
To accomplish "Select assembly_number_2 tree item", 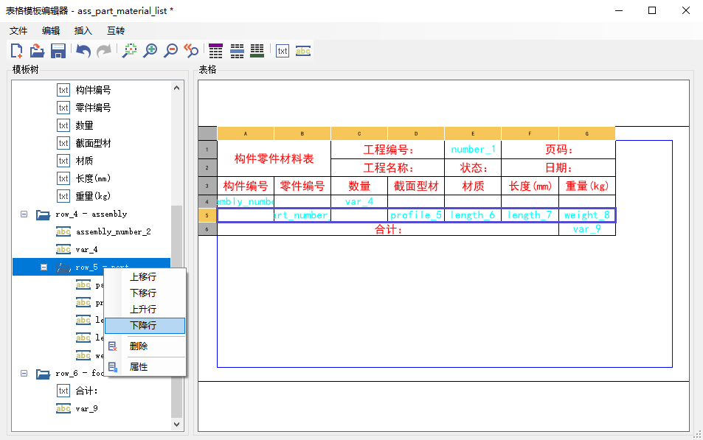I will tap(114, 231).
